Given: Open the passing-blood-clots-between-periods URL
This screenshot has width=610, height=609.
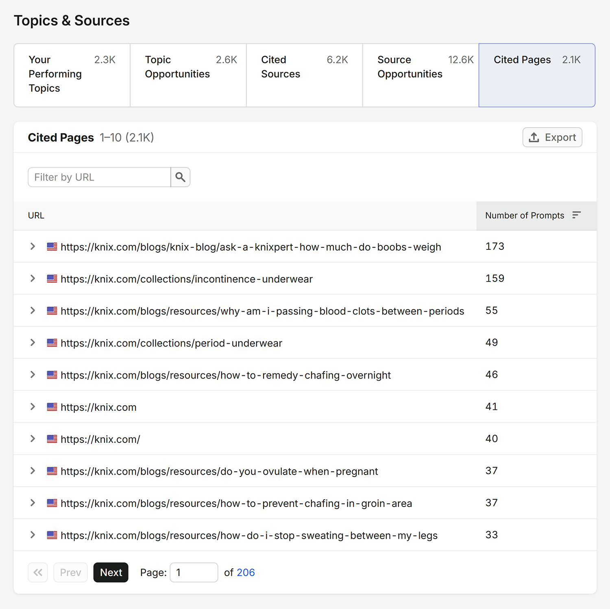Looking at the screenshot, I should [x=262, y=311].
